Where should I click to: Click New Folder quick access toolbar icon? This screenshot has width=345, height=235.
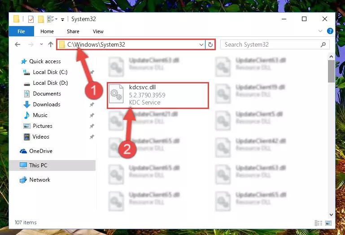pyautogui.click(x=41, y=19)
